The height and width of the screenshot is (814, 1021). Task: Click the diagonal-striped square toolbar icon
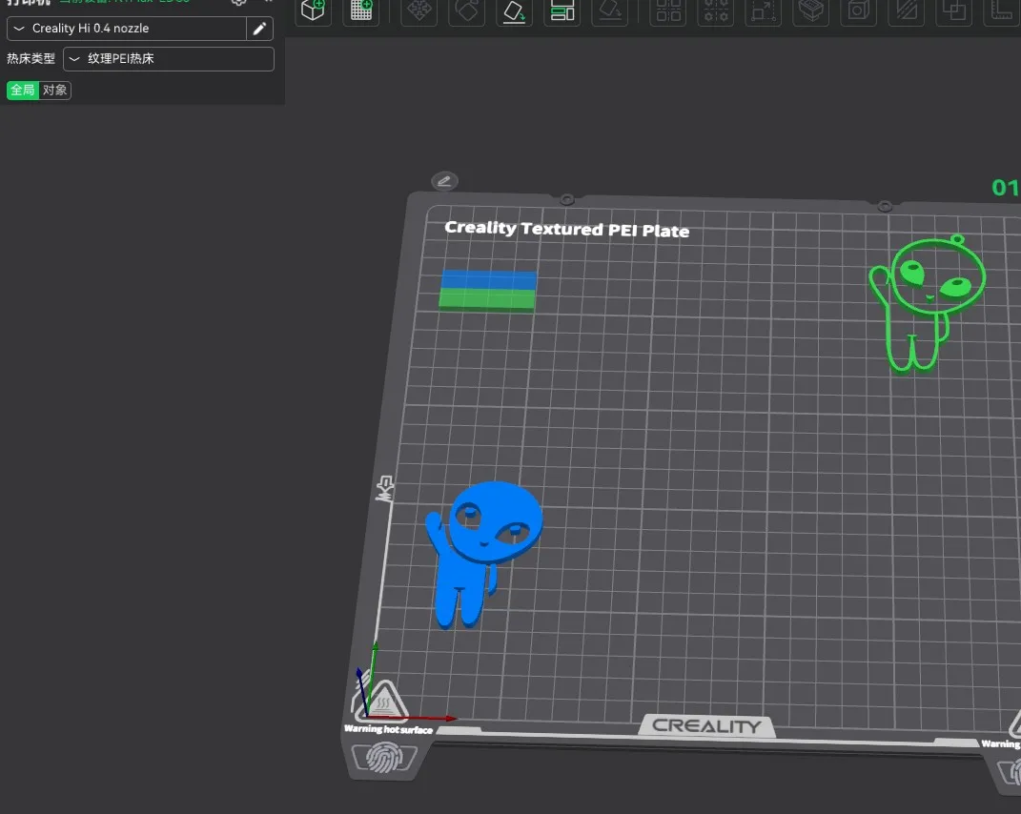(x=907, y=11)
